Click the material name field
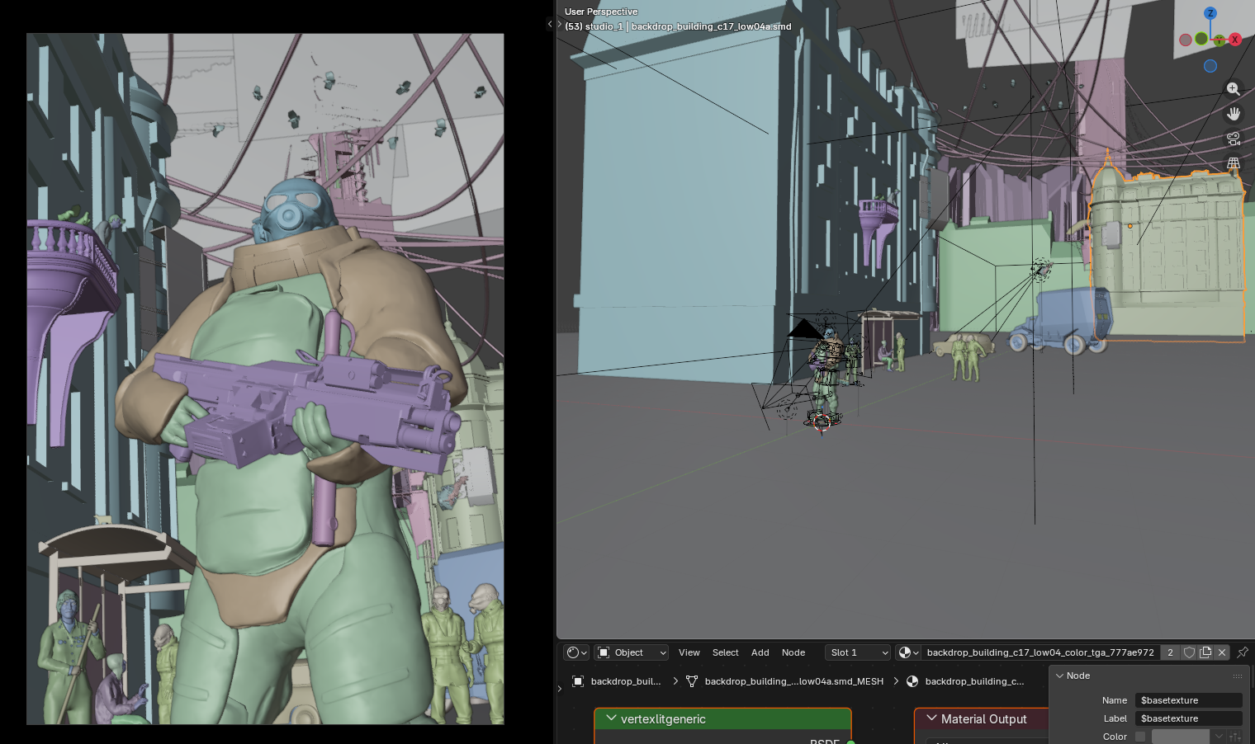 click(1040, 652)
